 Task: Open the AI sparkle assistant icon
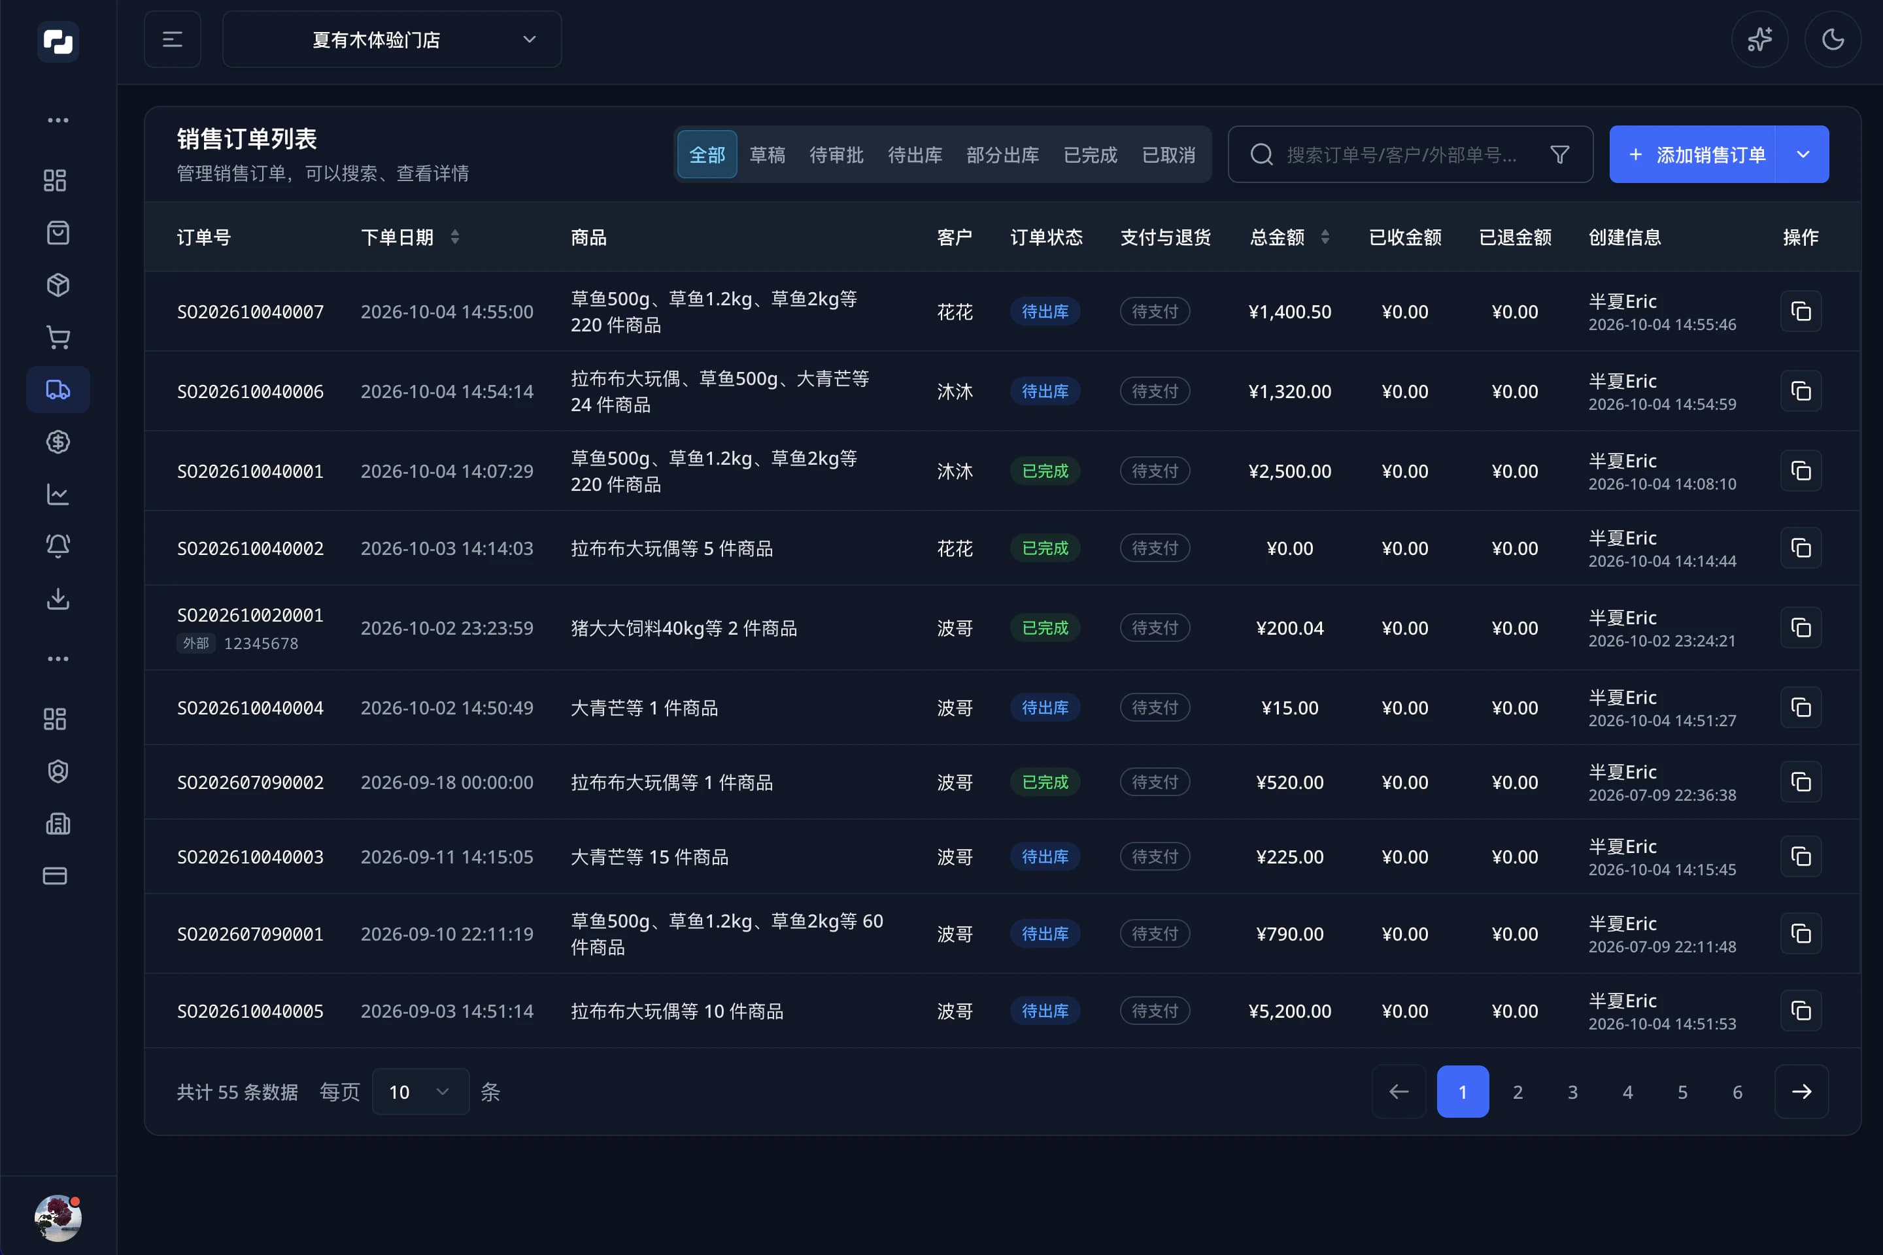point(1759,39)
